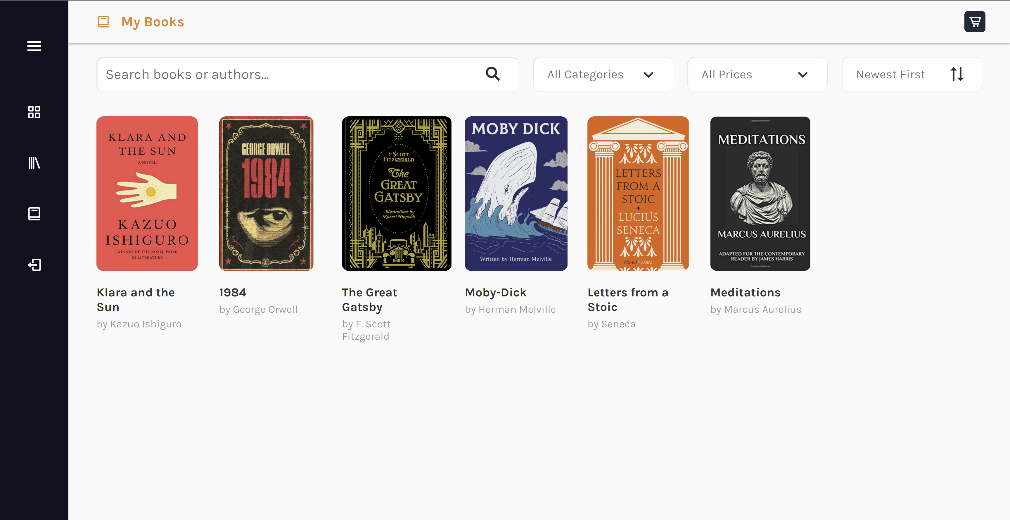1010x520 pixels.
Task: Open the library shelf icon in sidebar
Action: tap(34, 163)
